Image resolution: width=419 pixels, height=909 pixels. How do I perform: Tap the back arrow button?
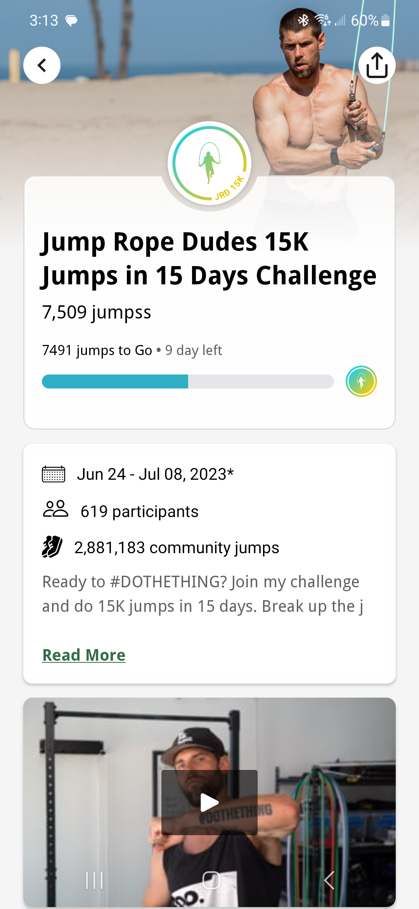coord(42,65)
